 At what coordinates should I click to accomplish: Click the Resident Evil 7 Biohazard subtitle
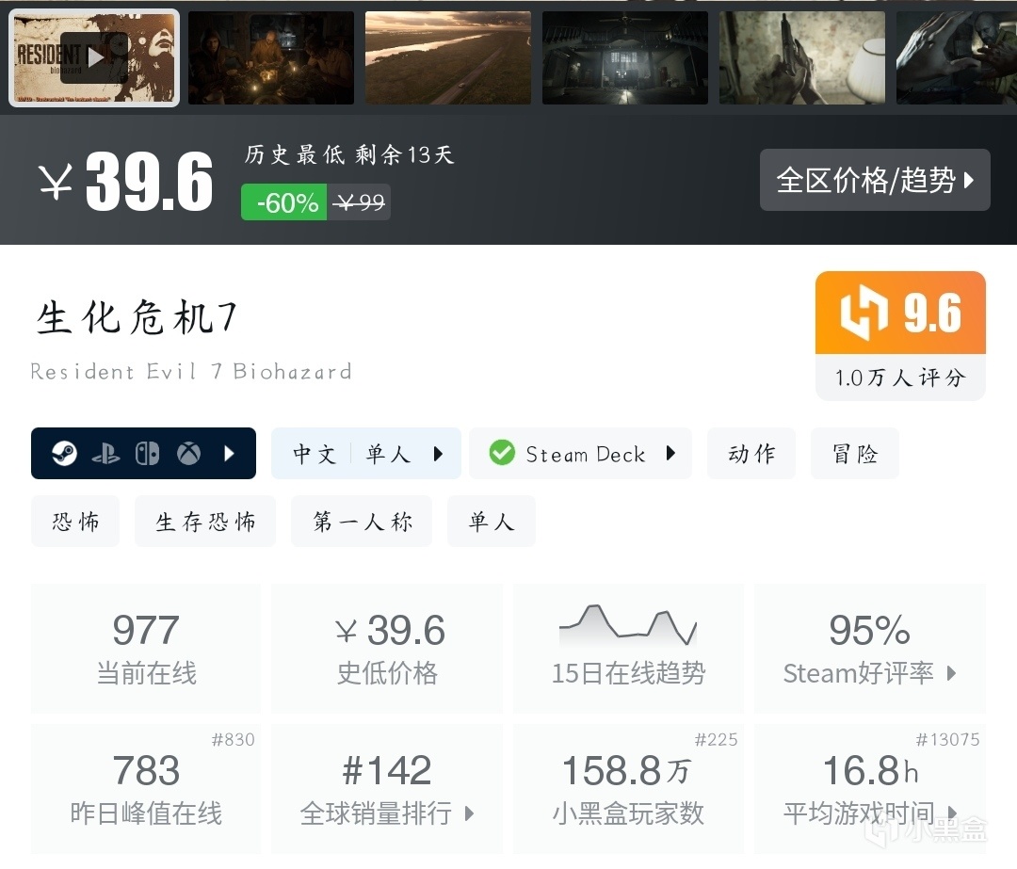(x=191, y=372)
